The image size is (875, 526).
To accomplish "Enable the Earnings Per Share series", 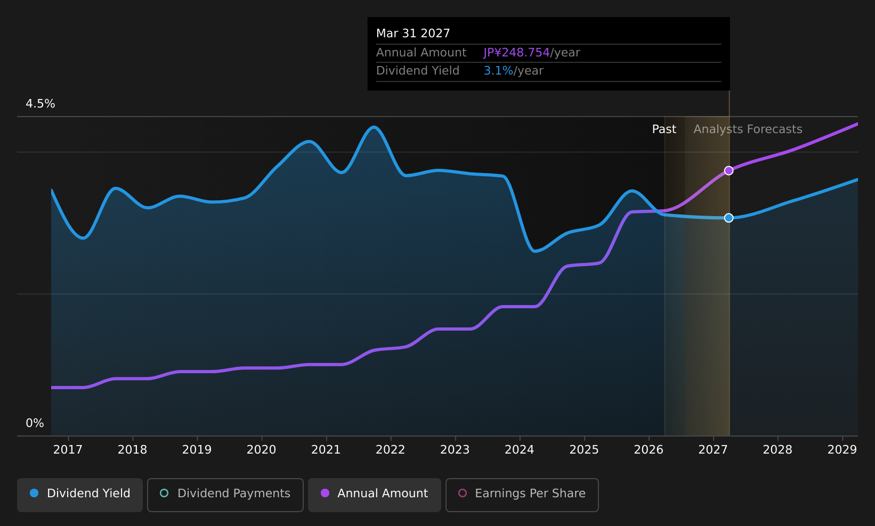I will coord(522,495).
